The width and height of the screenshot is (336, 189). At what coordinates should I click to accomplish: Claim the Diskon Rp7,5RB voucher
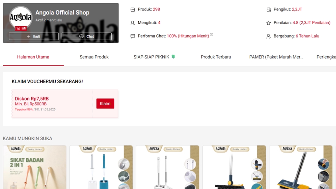105,104
